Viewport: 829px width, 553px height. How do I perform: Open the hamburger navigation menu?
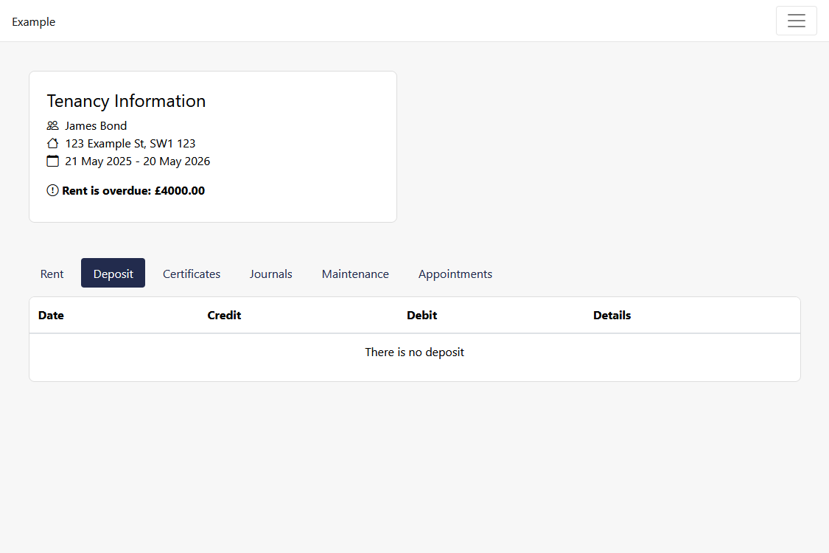pos(796,21)
